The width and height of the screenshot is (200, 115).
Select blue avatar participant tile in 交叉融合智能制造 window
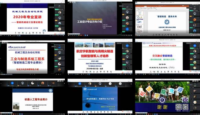[195, 46]
